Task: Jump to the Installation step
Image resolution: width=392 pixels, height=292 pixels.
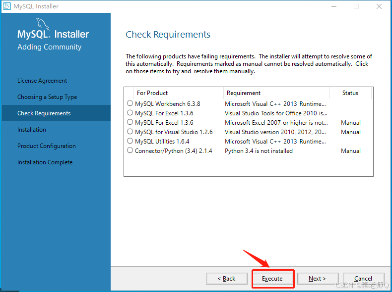Action: point(31,130)
